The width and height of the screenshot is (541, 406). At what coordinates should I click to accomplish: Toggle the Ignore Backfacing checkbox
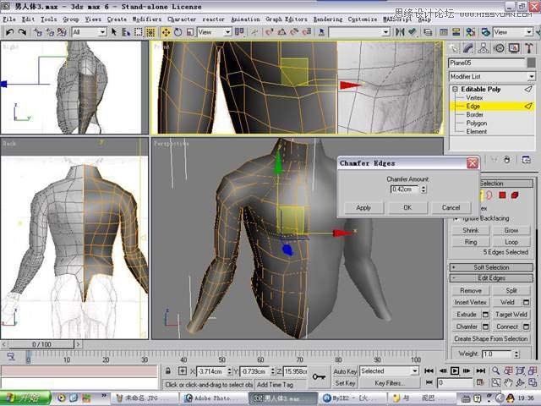[455, 218]
